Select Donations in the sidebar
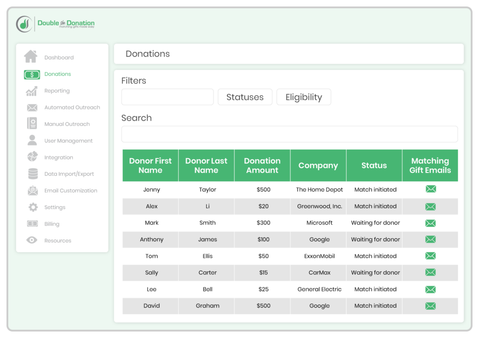 pyautogui.click(x=58, y=74)
